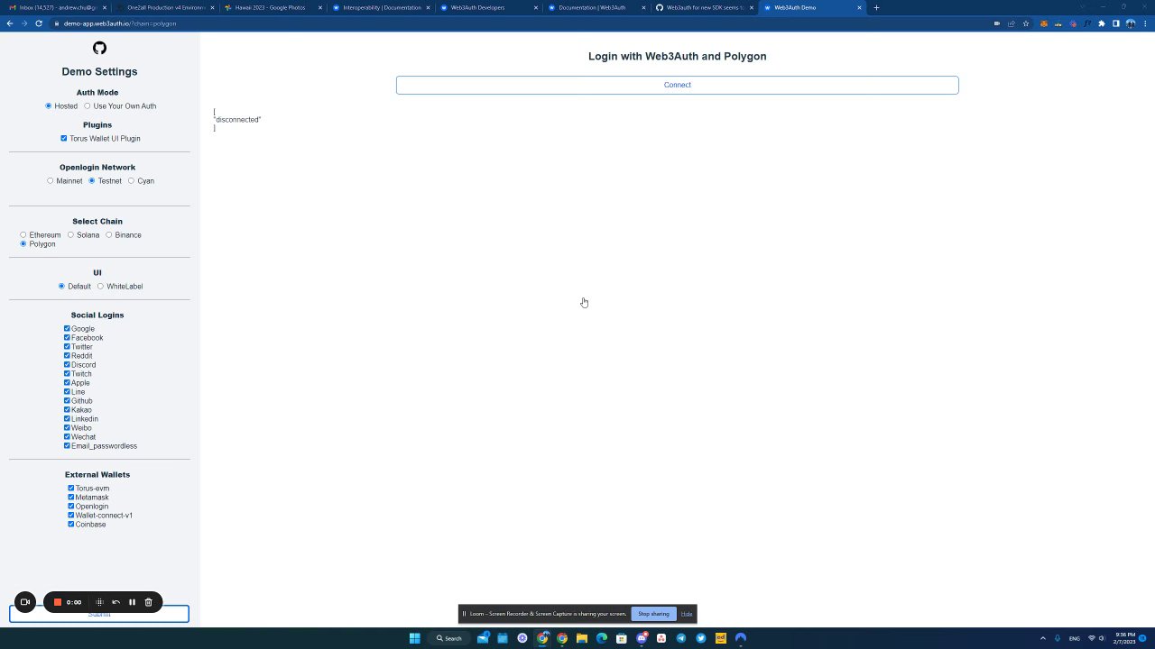This screenshot has height=649, width=1155.
Task: Open the MetaMask fox extension
Action: point(1044,23)
